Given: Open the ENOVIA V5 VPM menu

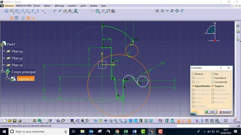Looking at the screenshot, I should [23, 6].
